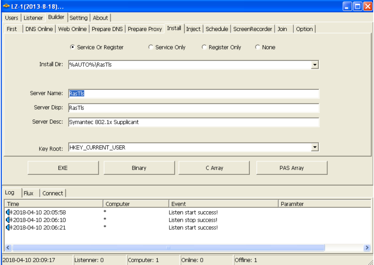Screen dimensions: 374x265
Task: Click the speaker icon on the 20:06:10 log entry
Action: coord(9,220)
